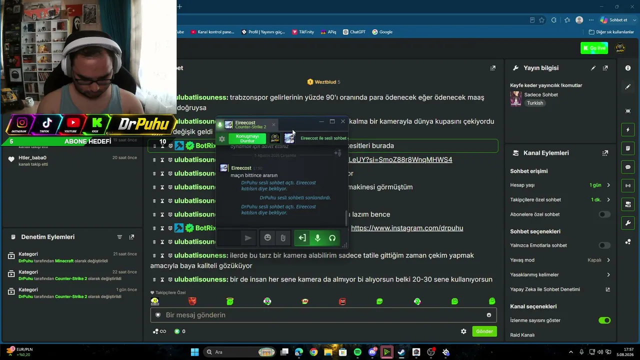Toggle Abonelere özel sohbet switch
Screen dimensions: 640x360
[604, 214]
